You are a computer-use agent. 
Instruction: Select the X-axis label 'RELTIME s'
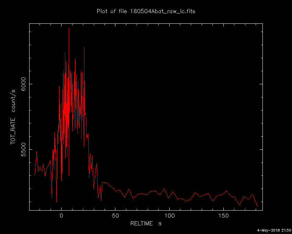coord(146,223)
